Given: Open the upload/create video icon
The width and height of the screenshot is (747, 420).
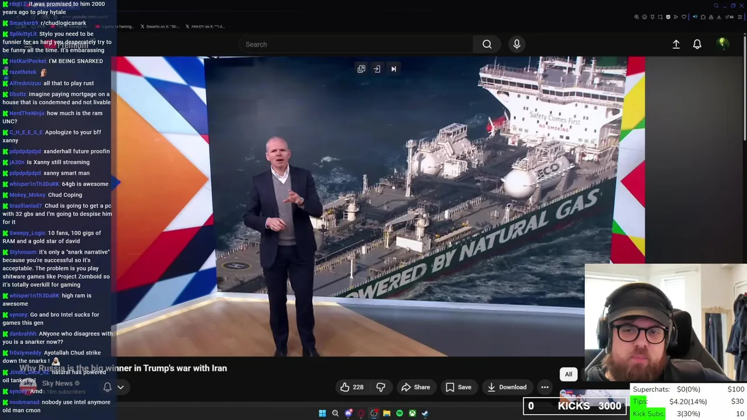Looking at the screenshot, I should (x=676, y=44).
